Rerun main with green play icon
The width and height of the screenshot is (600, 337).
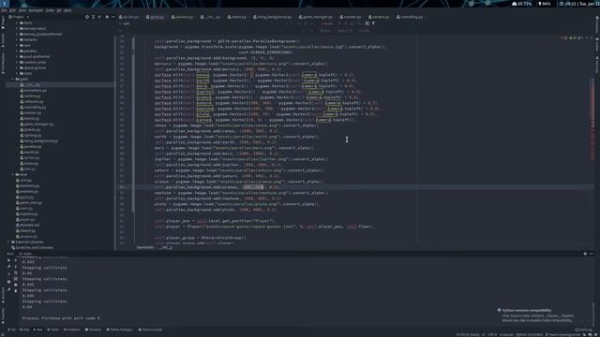click(8, 261)
